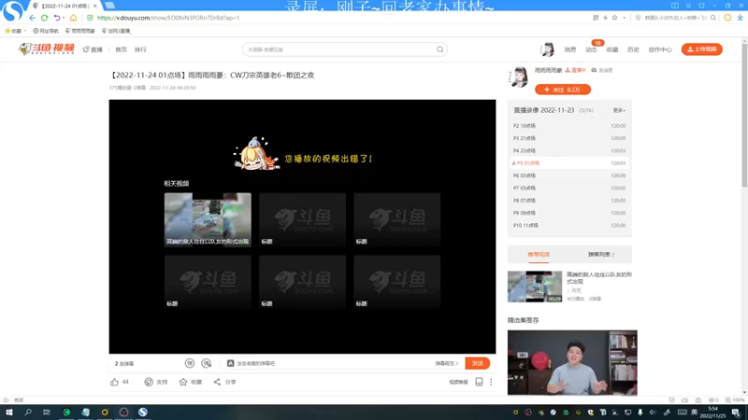
Task: Open the user avatar in the top navigation
Action: coord(548,49)
